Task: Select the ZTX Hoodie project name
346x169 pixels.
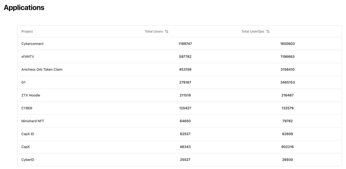Action: pos(31,95)
